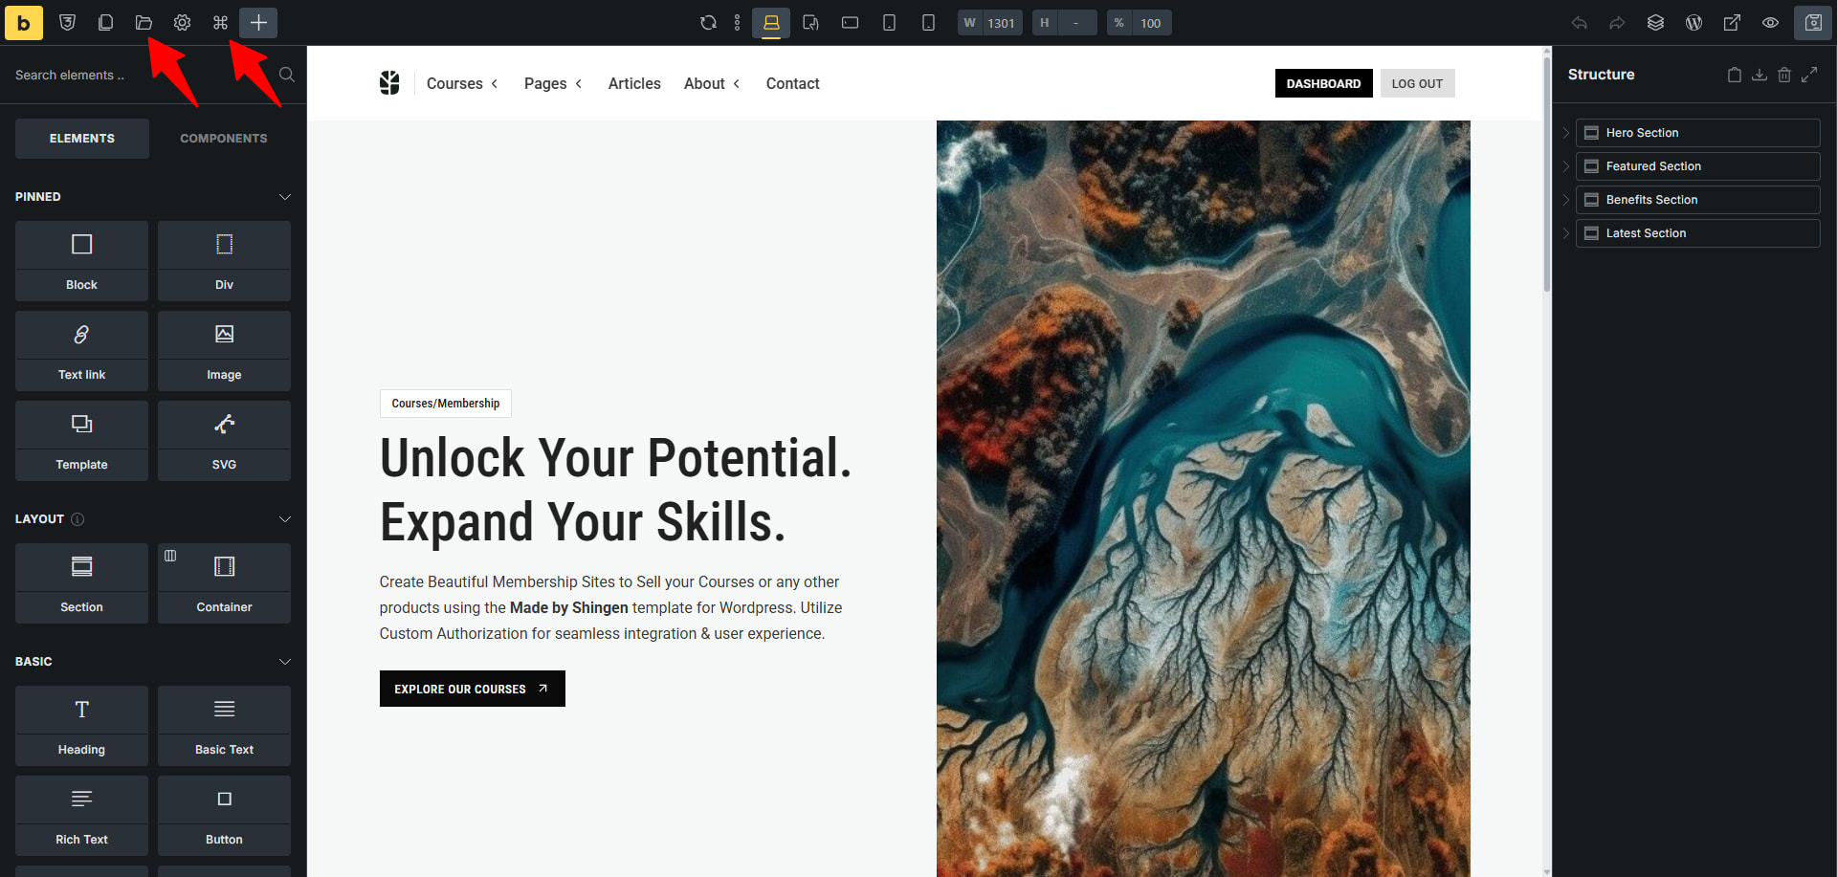The width and height of the screenshot is (1837, 877).
Task: Open the templates folder icon
Action: pos(144,22)
